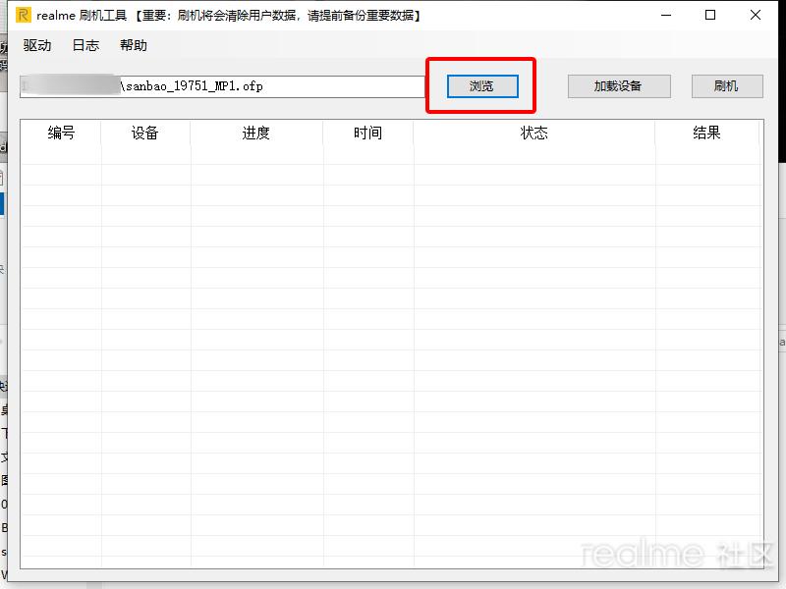Click the 刷机 (Flash) button
The width and height of the screenshot is (786, 589).
[726, 86]
